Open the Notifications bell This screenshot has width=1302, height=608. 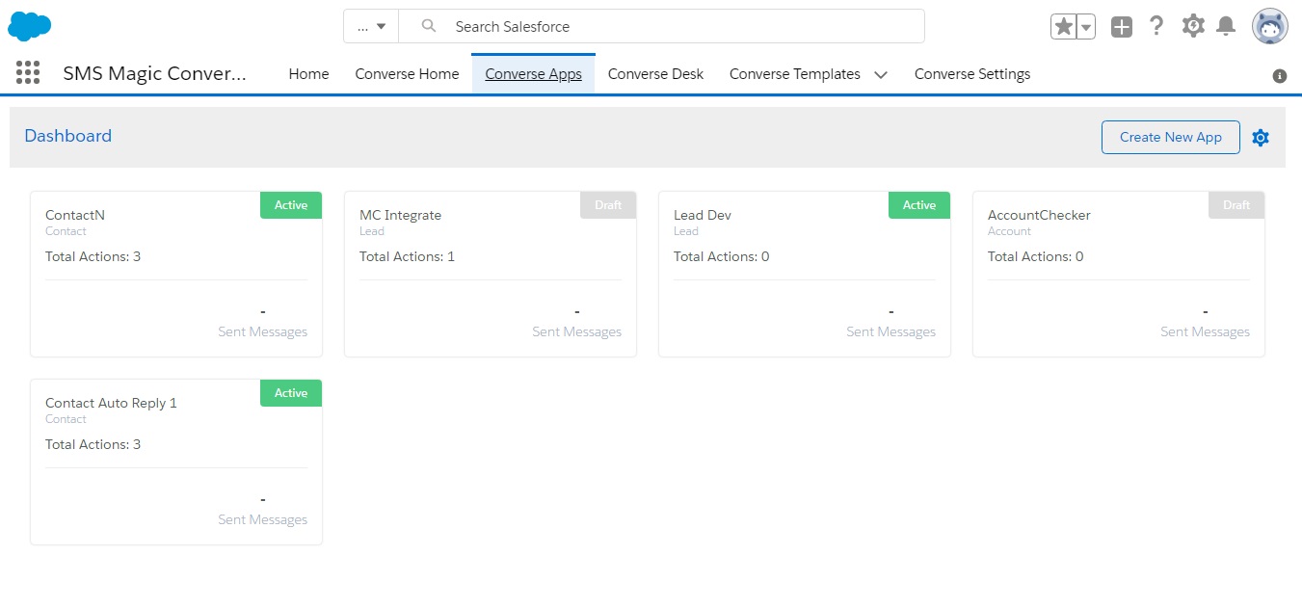point(1226,26)
